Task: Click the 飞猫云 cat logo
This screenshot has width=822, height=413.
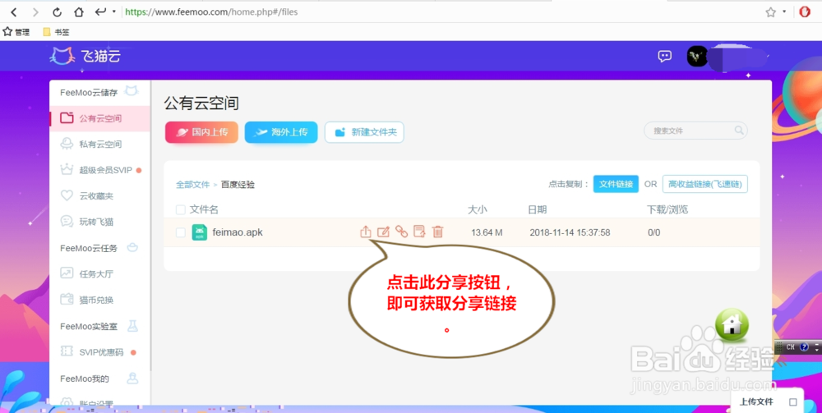Action: coord(61,56)
